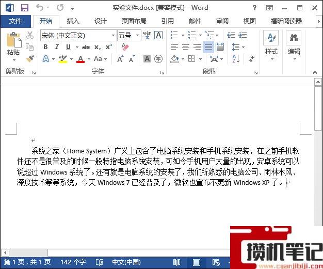Image resolution: width=323 pixels, height=269 pixels.
Task: Open the underline style dropdown arrow
Action: point(77,47)
